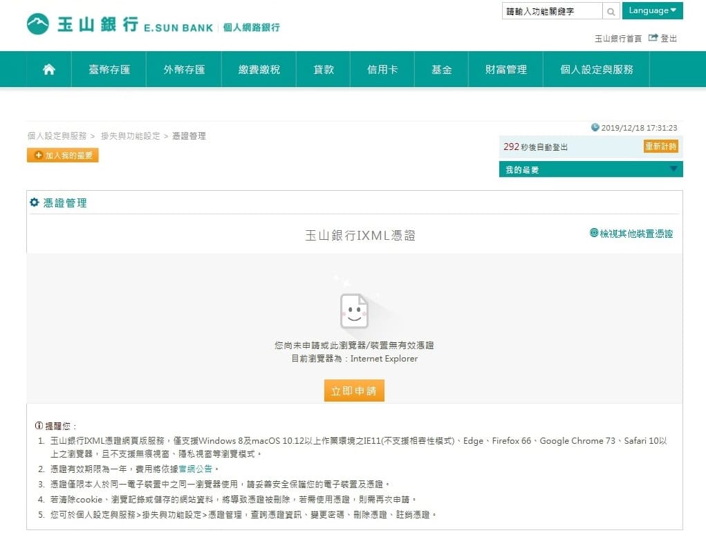Open the 臺幣存匯 menu
706x544 pixels.
click(x=109, y=69)
